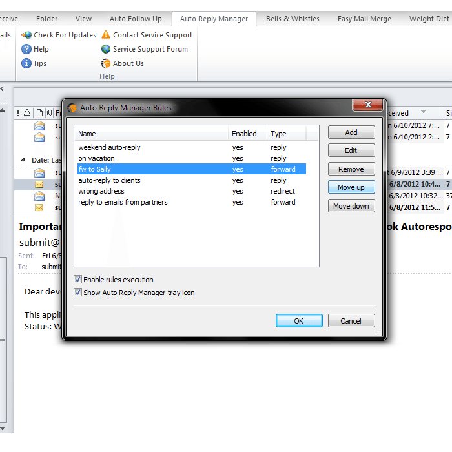Click the Move down button

click(351, 206)
